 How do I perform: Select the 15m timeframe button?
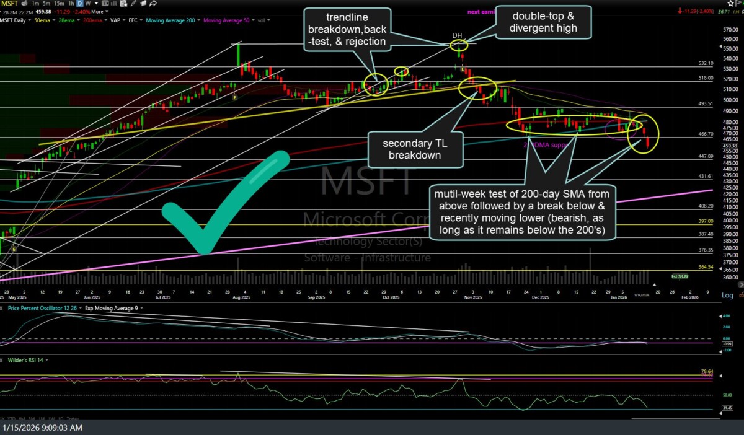[x=59, y=3]
